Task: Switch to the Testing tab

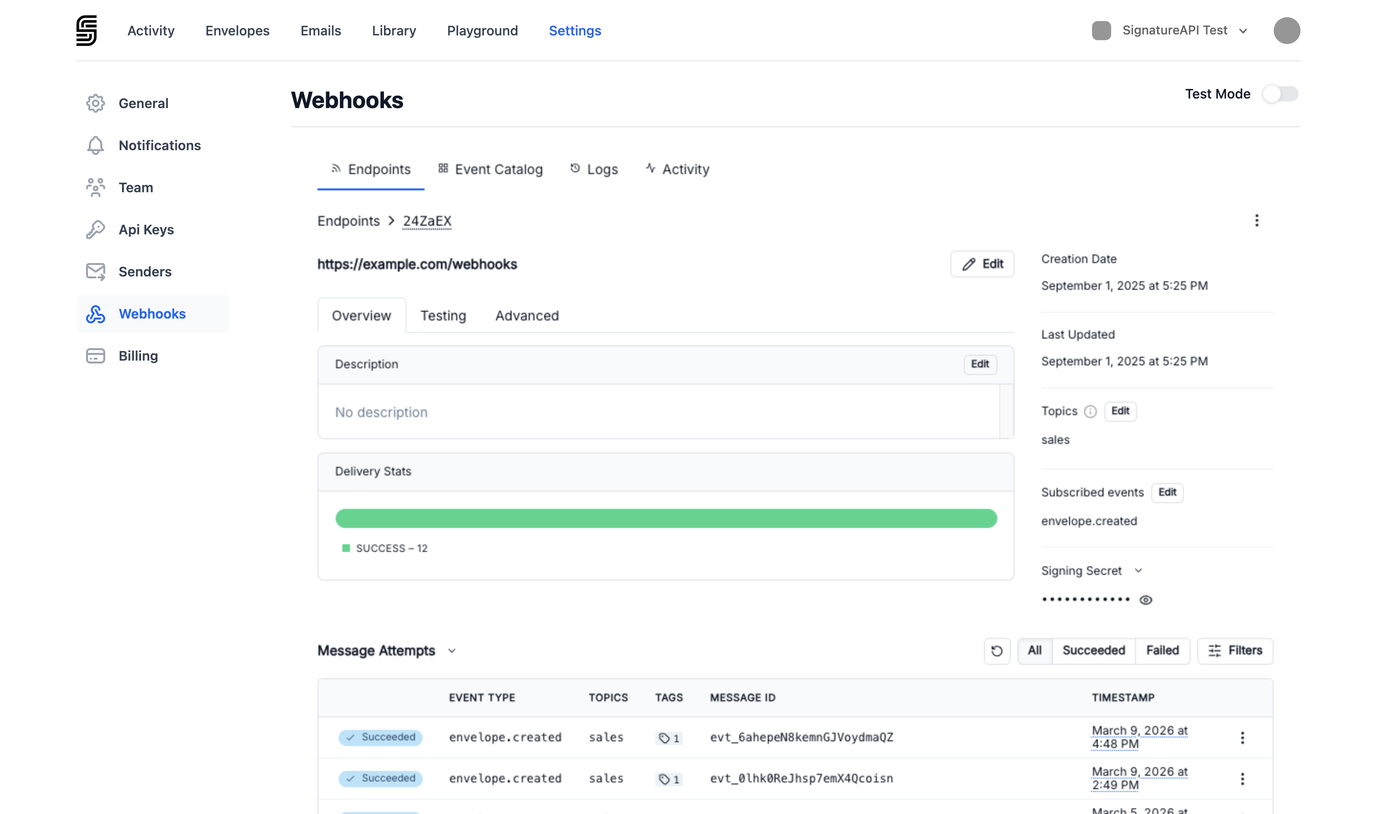Action: point(443,315)
